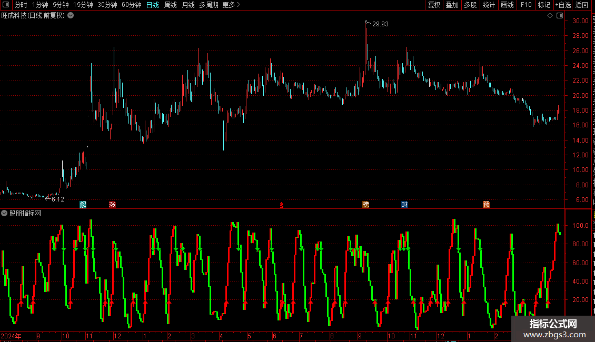Click 26.00 on the price axis

pos(581,51)
